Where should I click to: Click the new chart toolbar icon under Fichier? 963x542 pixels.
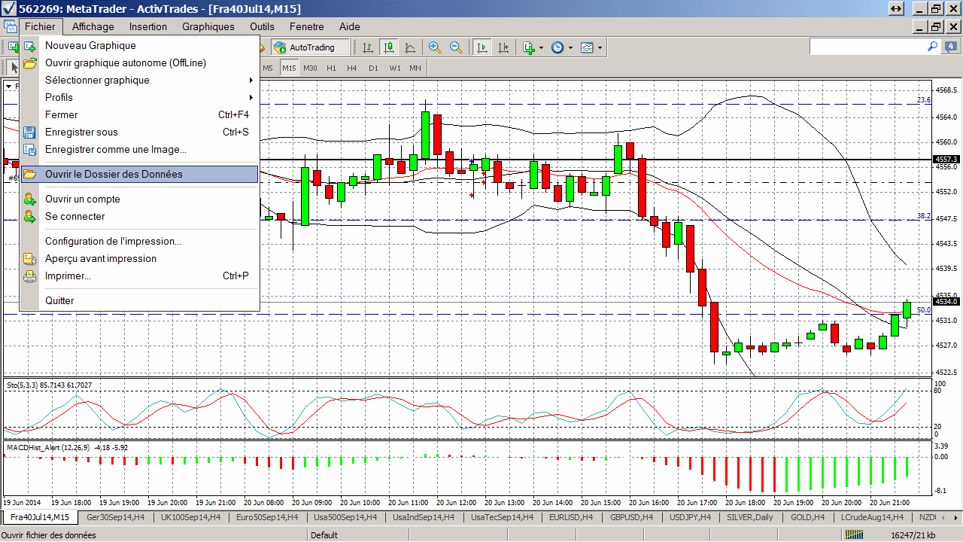point(12,47)
